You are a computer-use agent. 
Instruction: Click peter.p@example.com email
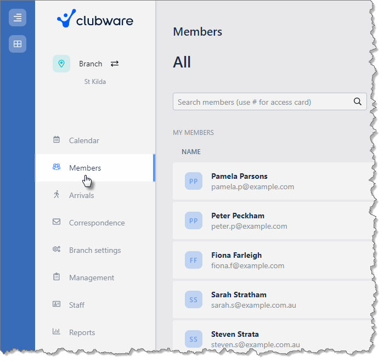249,227
